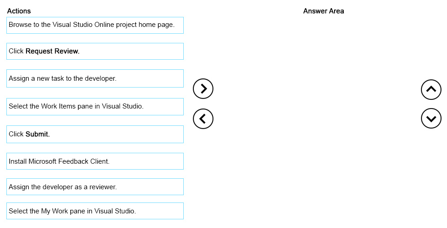Select 'Assign a new task to the developer'
Viewport: 447px width, 228px height.
pos(95,78)
